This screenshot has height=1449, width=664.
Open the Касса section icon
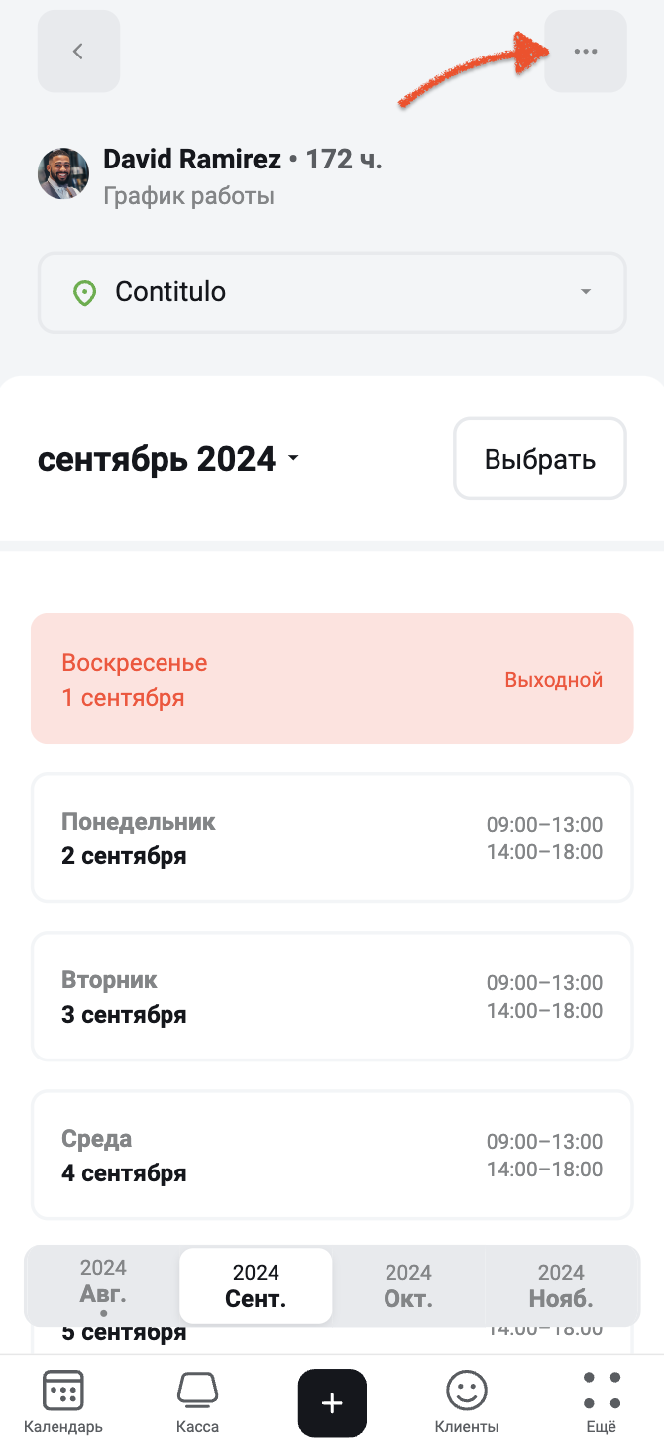click(x=197, y=1392)
